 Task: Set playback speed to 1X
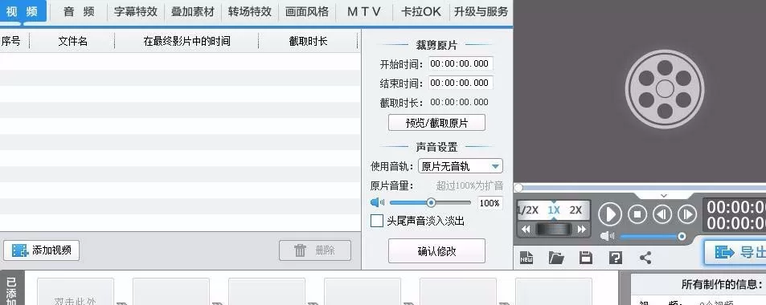[553, 210]
